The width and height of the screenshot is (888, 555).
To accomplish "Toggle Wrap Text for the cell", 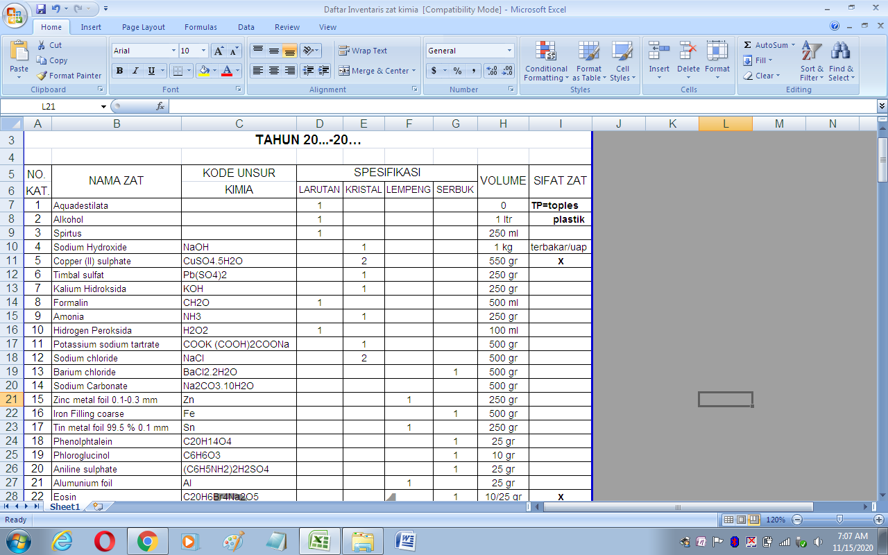I will point(363,51).
